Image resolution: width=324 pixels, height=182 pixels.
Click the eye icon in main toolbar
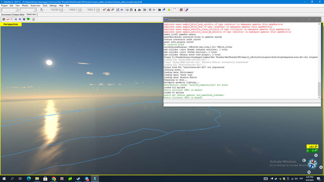(x=122, y=10)
